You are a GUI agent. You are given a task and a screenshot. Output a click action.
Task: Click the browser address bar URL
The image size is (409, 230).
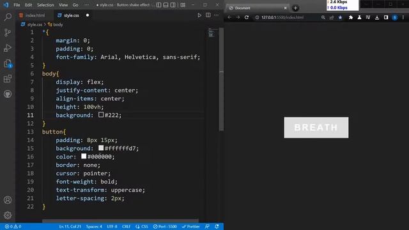(282, 17)
